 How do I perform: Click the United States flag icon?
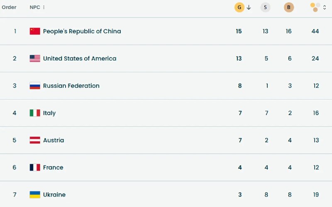[35, 58]
